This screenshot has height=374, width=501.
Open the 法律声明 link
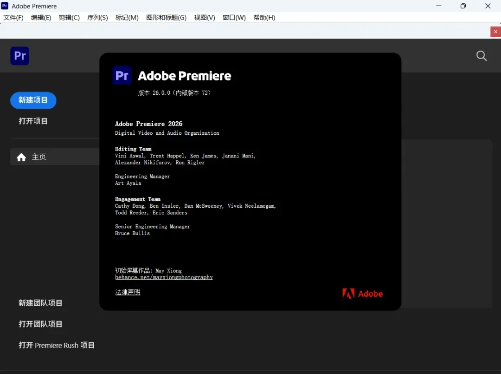click(x=128, y=292)
